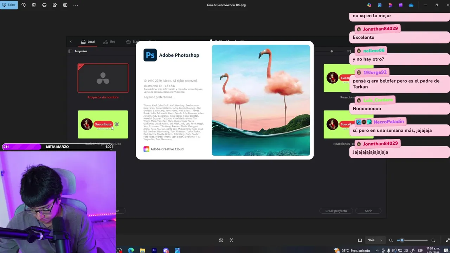450x253 pixels.
Task: Click the Proyecto sin nombre label
Action: 103,97
